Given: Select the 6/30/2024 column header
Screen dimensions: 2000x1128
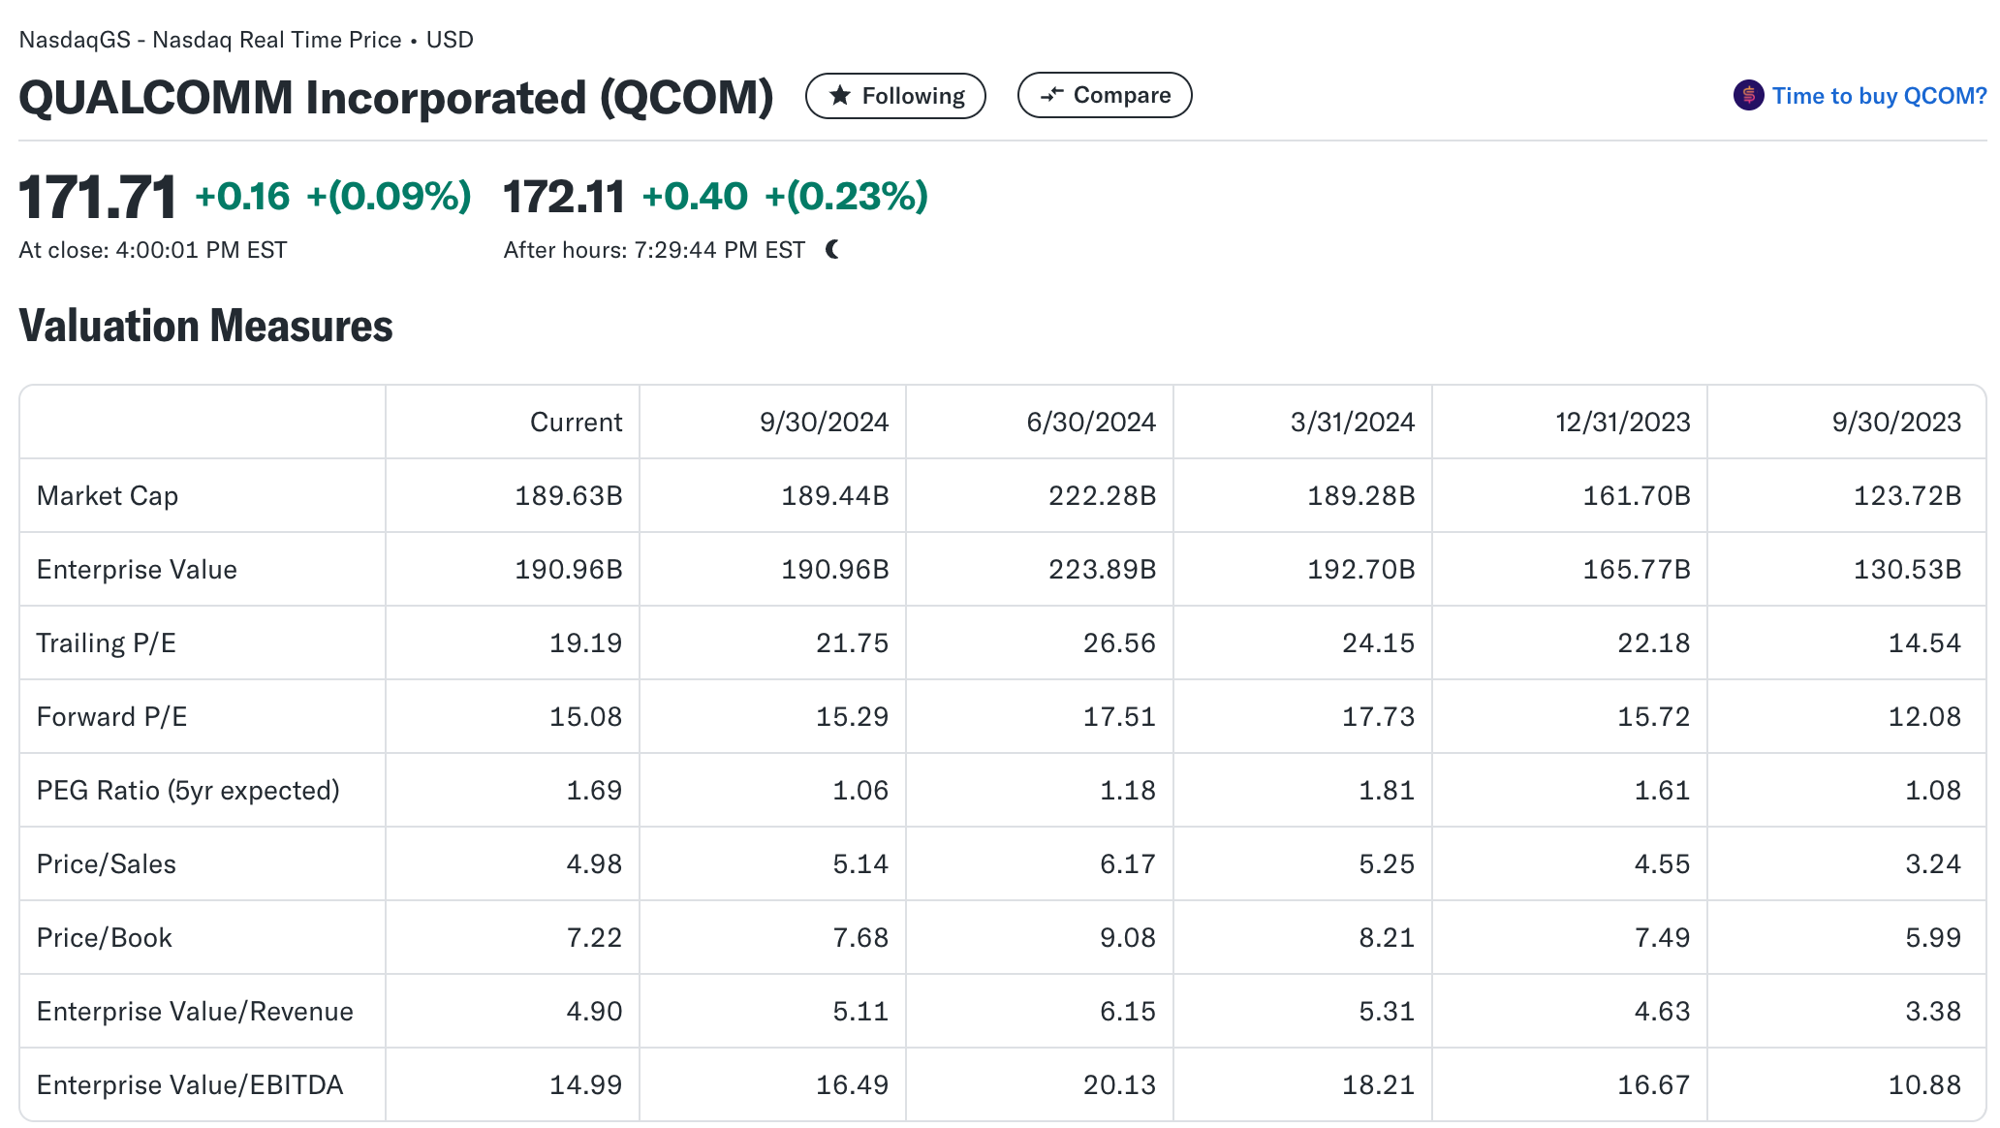Looking at the screenshot, I should point(1090,423).
